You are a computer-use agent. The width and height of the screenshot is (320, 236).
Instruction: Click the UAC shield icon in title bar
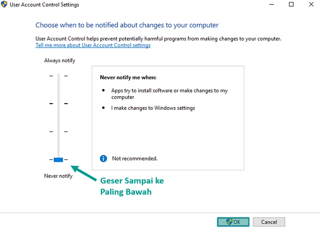4,4
